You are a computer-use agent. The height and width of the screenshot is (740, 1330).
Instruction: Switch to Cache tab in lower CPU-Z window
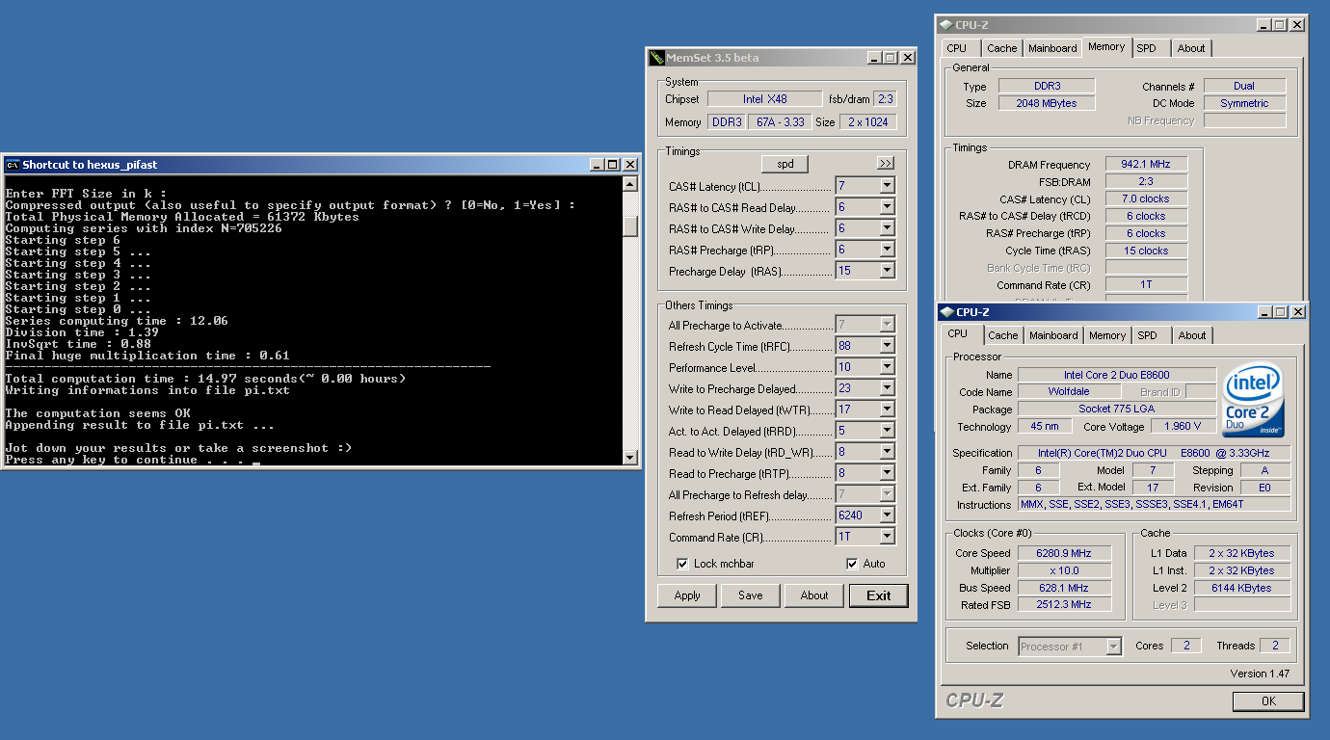point(1003,335)
